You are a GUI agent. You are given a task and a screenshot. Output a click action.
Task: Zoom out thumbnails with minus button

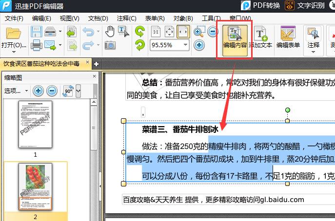[x=52, y=91]
